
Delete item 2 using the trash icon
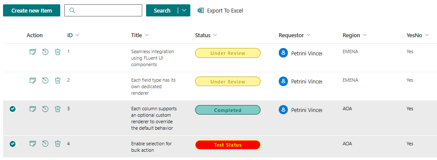pyautogui.click(x=57, y=80)
